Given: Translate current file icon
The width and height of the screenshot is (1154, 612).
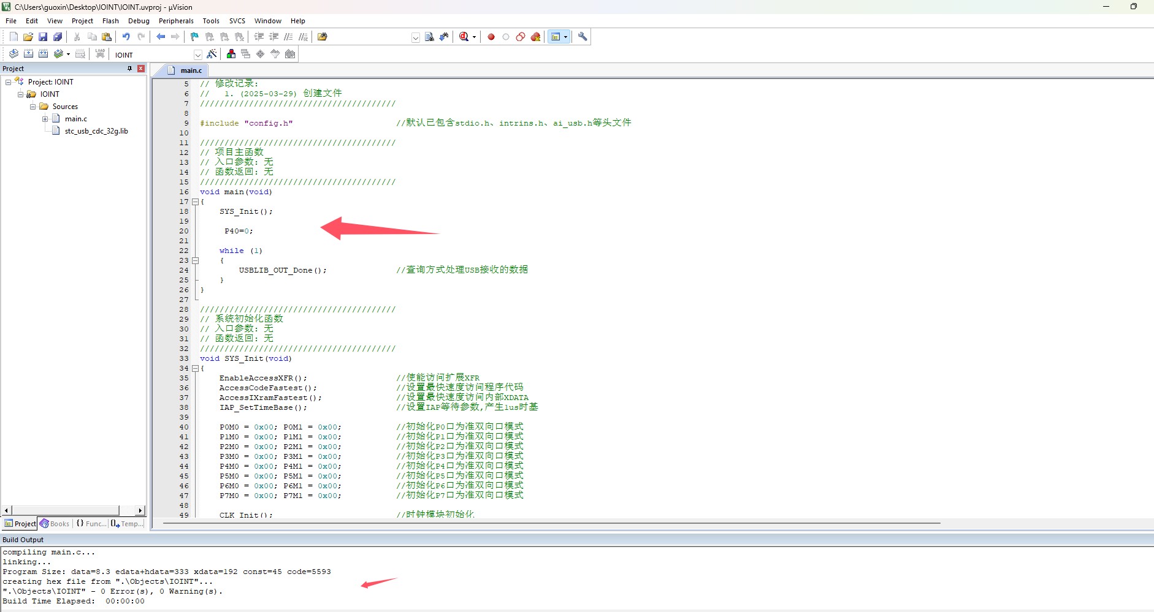Looking at the screenshot, I should point(13,54).
